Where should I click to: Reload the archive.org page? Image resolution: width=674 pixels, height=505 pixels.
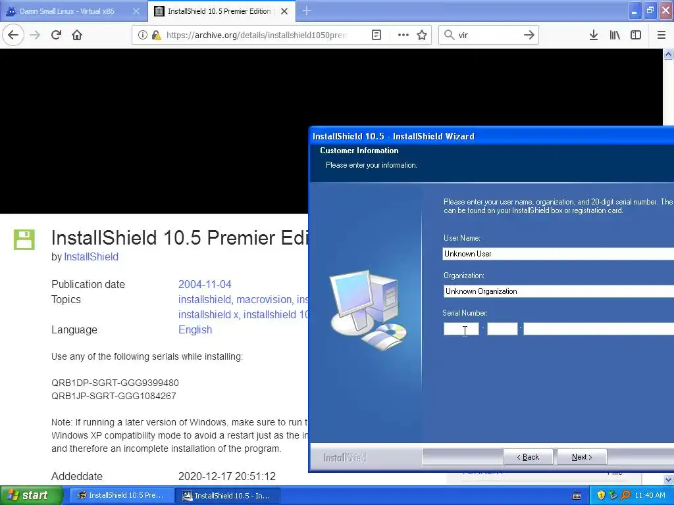click(56, 35)
